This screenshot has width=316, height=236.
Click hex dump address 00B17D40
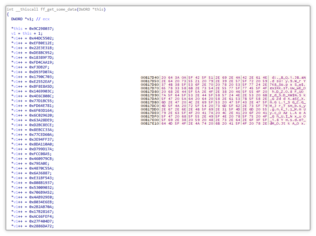click(x=150, y=77)
